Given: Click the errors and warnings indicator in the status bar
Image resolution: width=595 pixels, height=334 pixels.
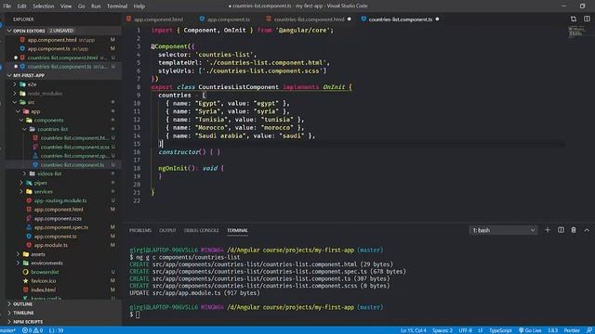Looking at the screenshot, I should (x=33, y=330).
